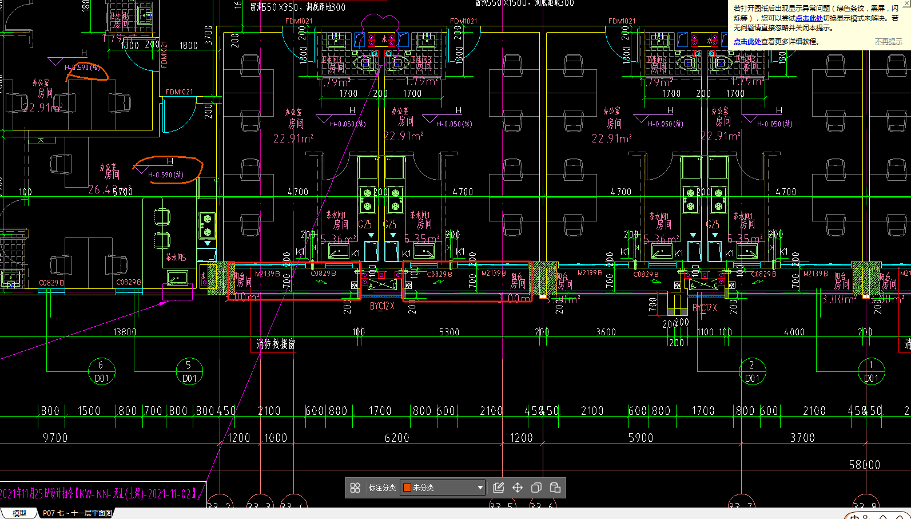Click grid bubble 1 D01

tap(871, 371)
